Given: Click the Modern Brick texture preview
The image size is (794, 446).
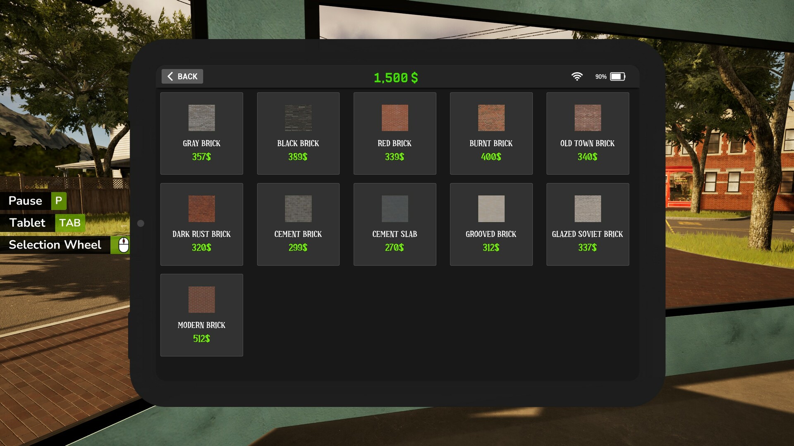Looking at the screenshot, I should tap(201, 299).
